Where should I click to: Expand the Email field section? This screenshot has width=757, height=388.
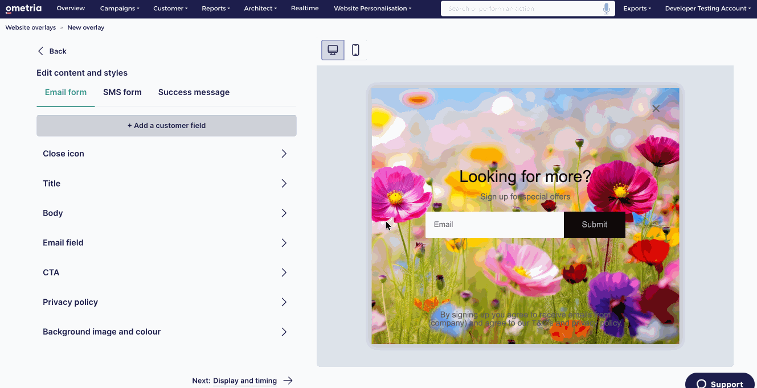pyautogui.click(x=166, y=242)
